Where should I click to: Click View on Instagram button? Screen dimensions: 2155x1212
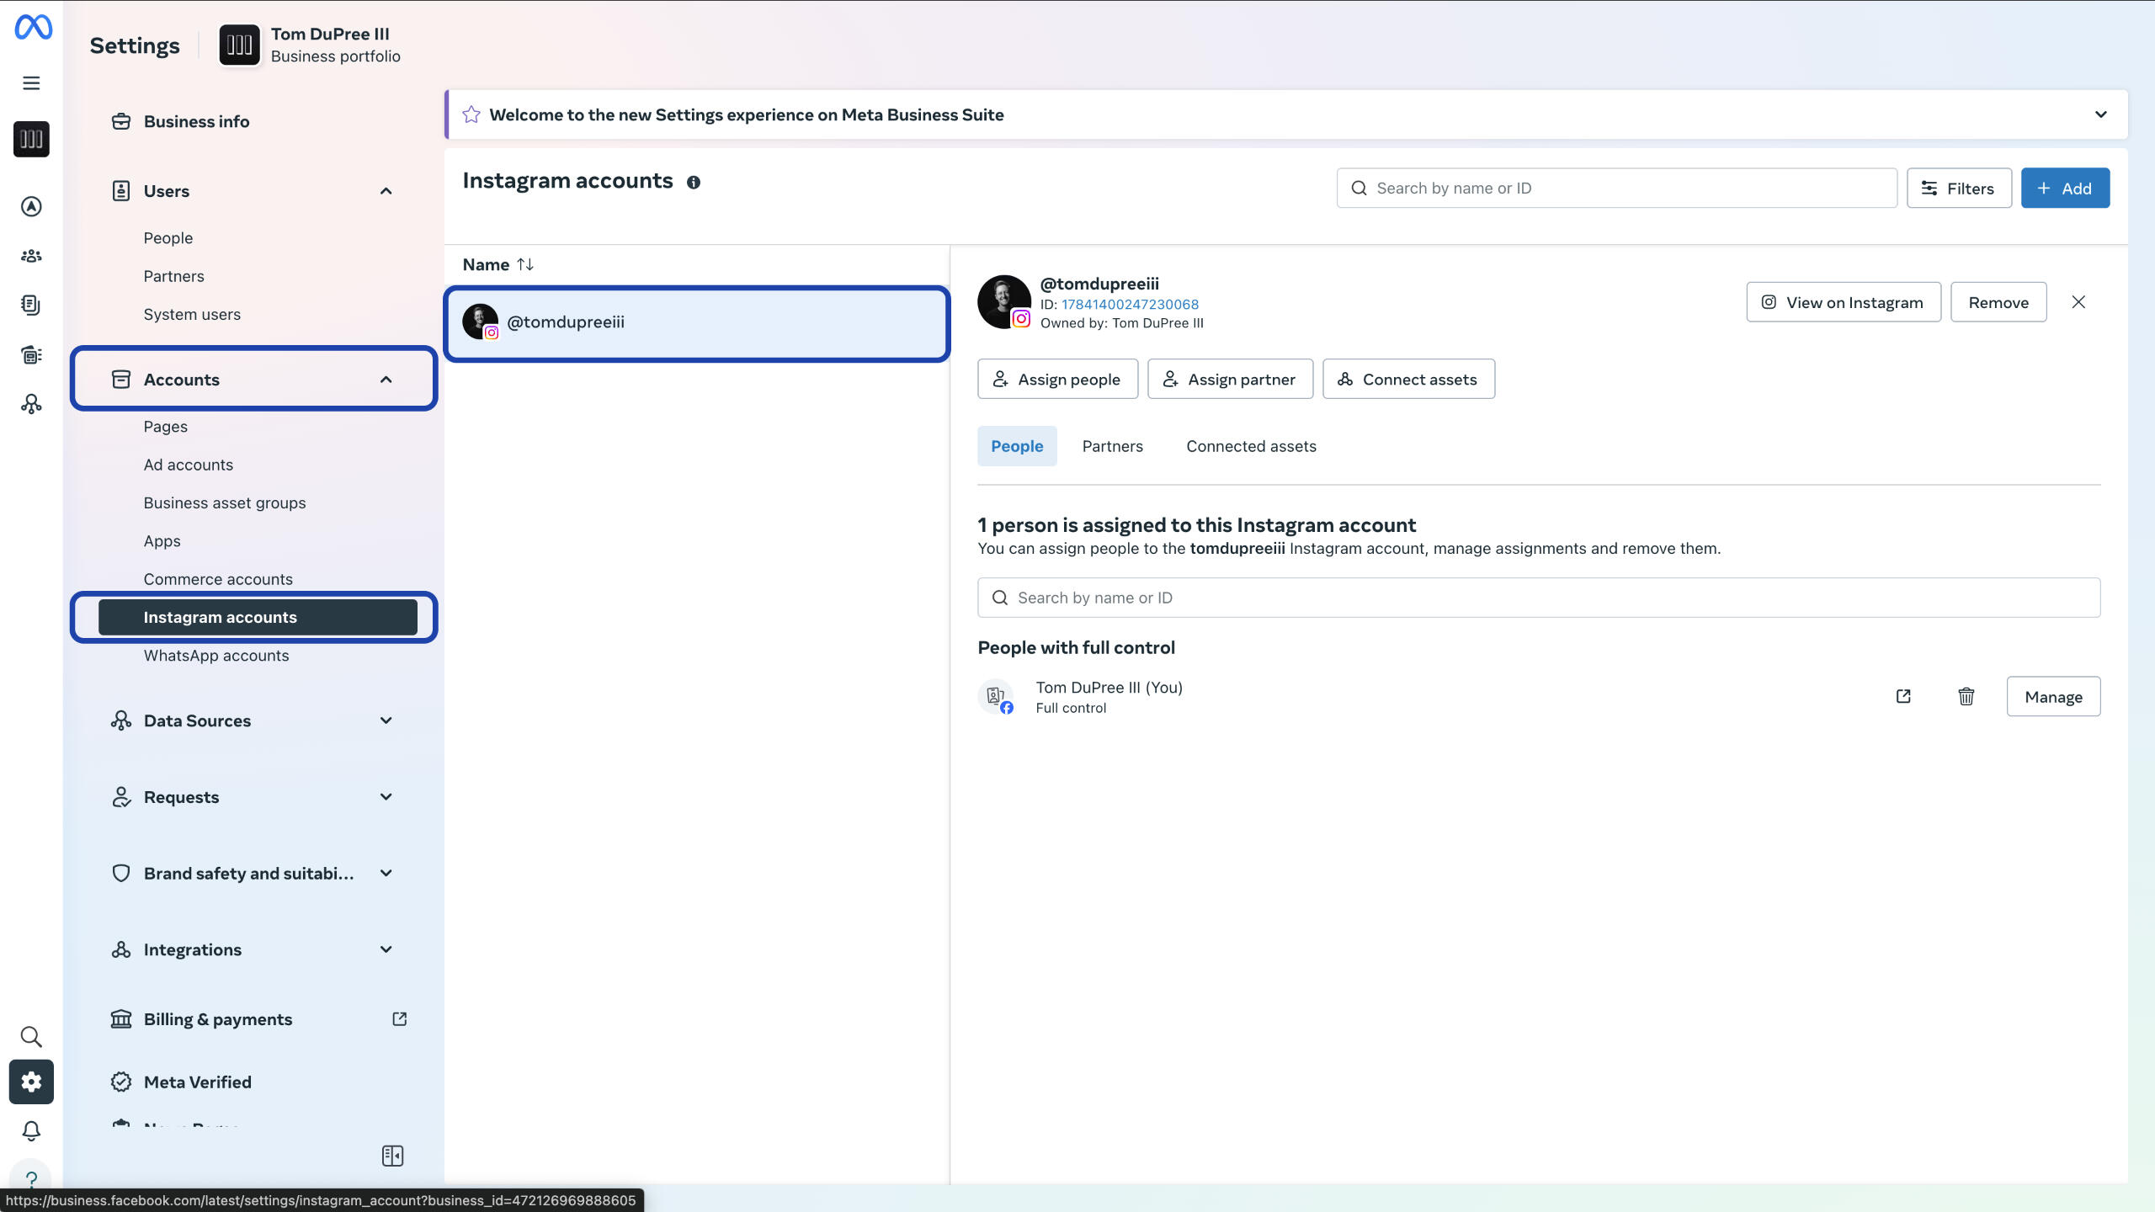coord(1844,302)
